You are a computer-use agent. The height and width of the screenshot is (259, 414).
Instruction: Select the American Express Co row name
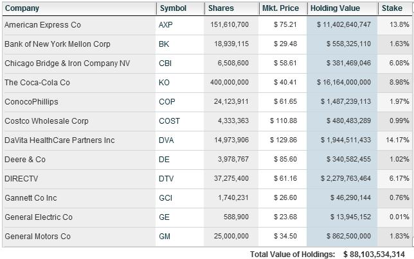[x=42, y=25]
